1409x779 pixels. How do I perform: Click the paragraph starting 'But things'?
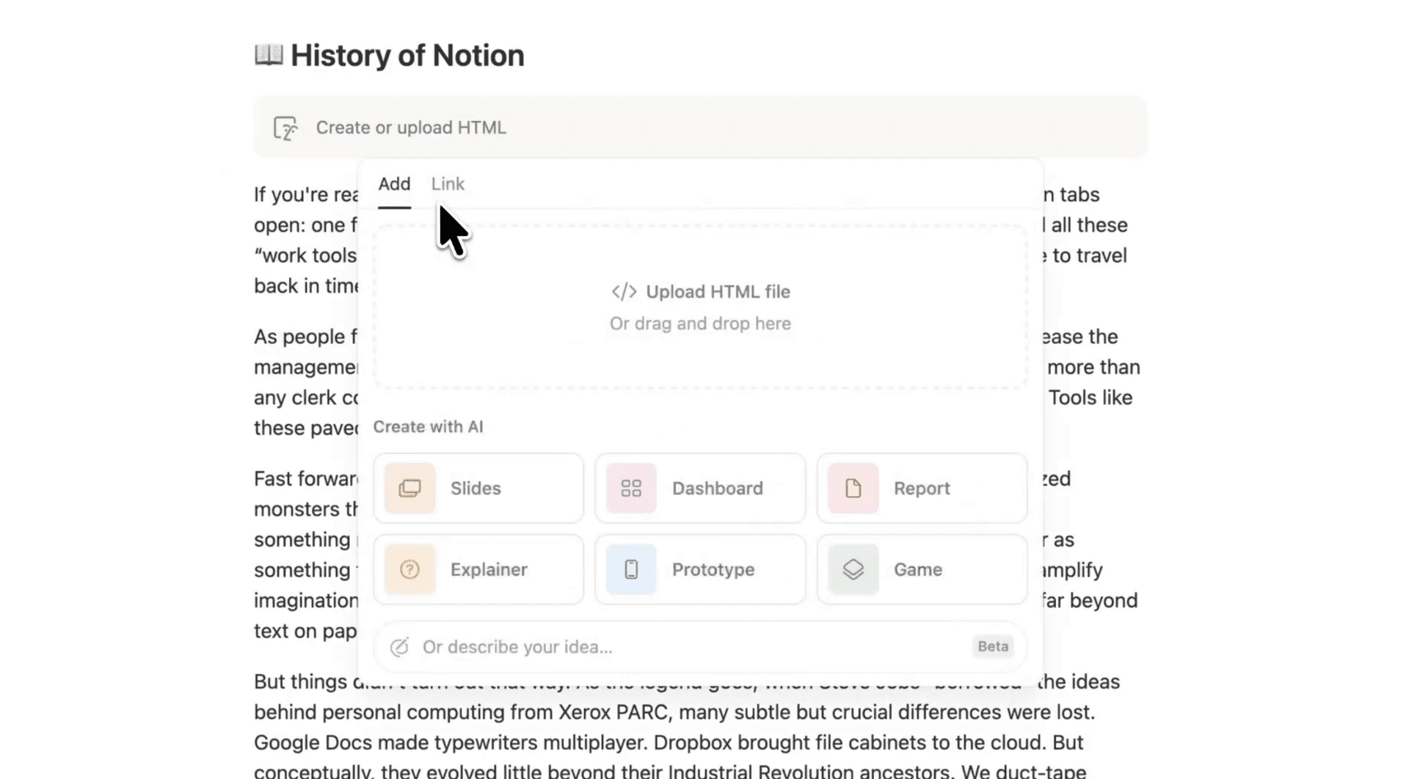click(x=686, y=727)
